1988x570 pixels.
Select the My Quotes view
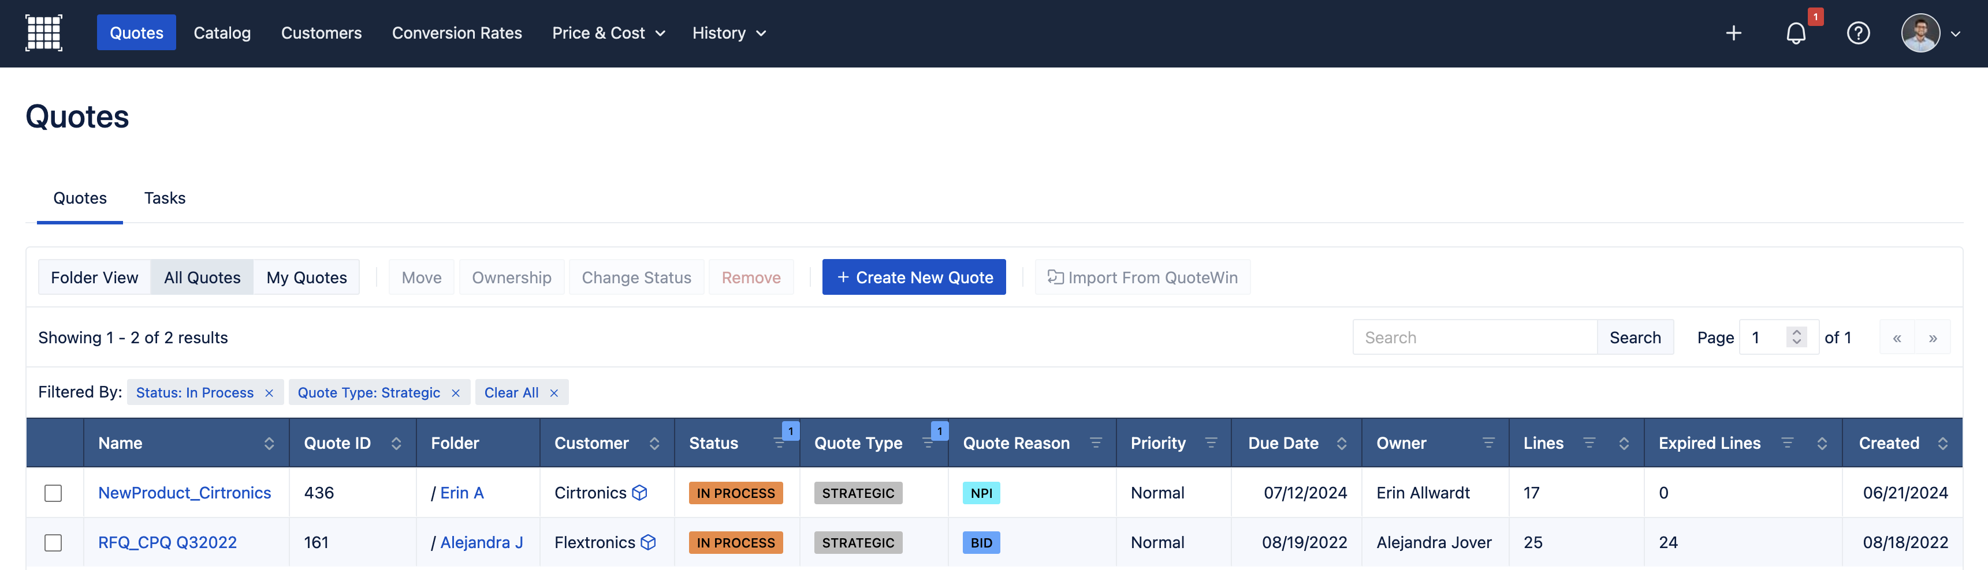pos(306,277)
